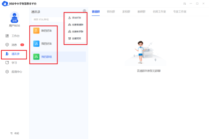
Task: Open 应用中心 app center
Action: pos(14,72)
